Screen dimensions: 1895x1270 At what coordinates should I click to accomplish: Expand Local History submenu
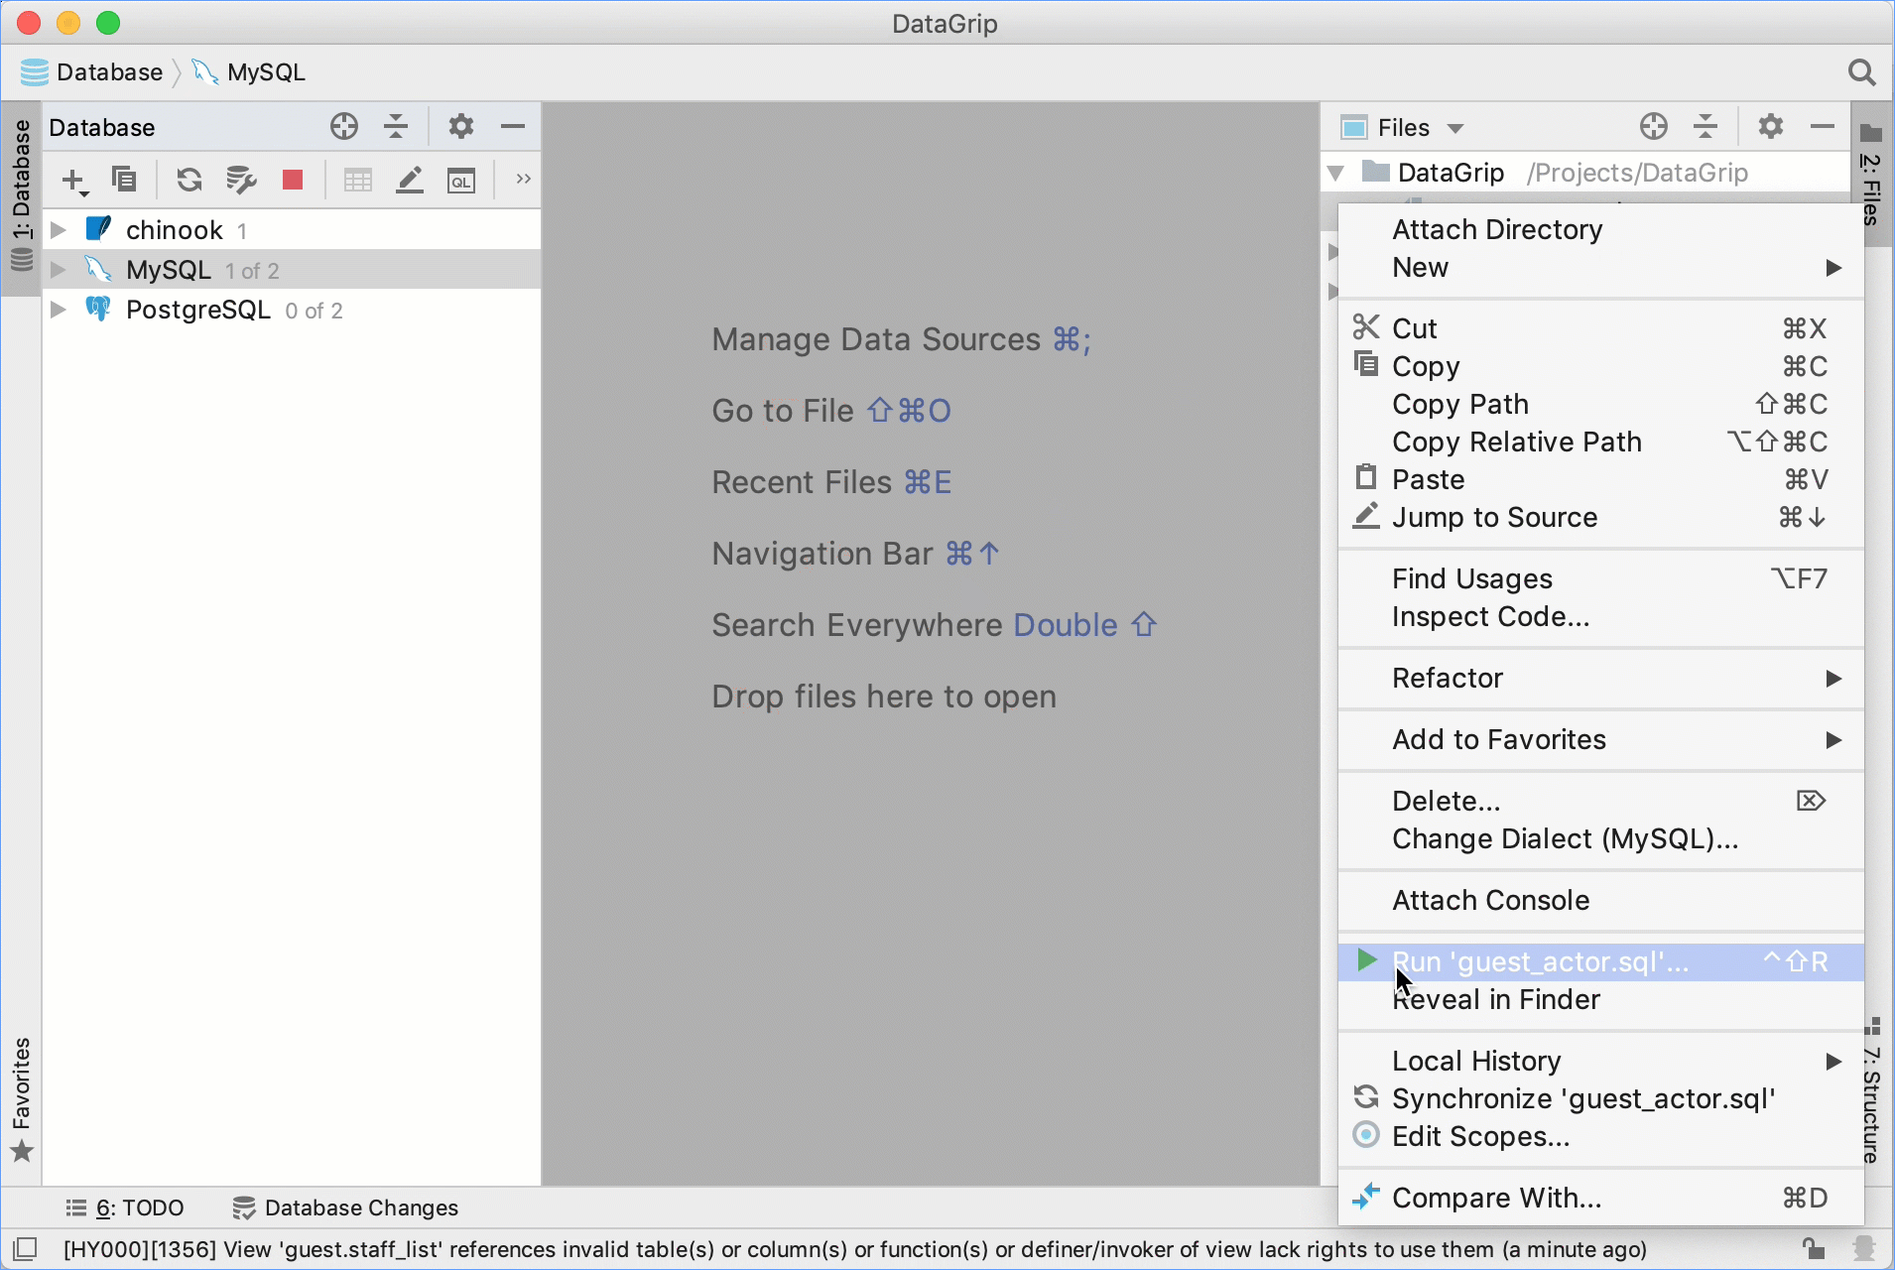(x=1600, y=1061)
